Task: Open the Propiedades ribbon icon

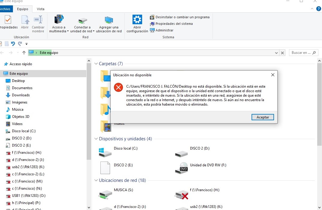Action: pyautogui.click(x=8, y=22)
